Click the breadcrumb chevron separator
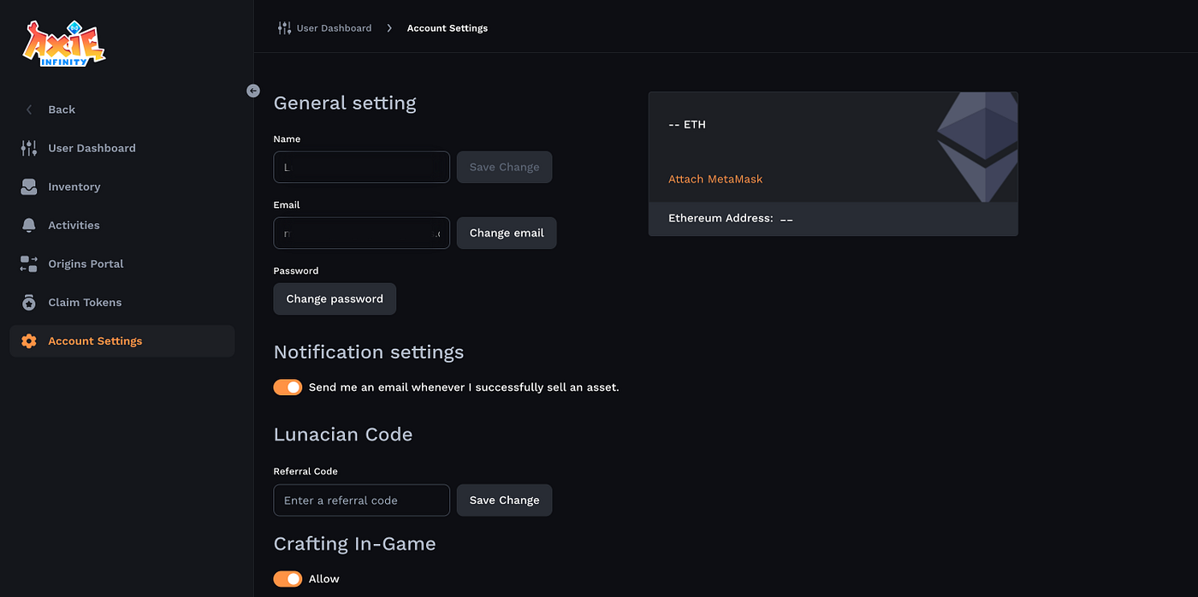This screenshot has height=597, width=1198. pos(389,27)
